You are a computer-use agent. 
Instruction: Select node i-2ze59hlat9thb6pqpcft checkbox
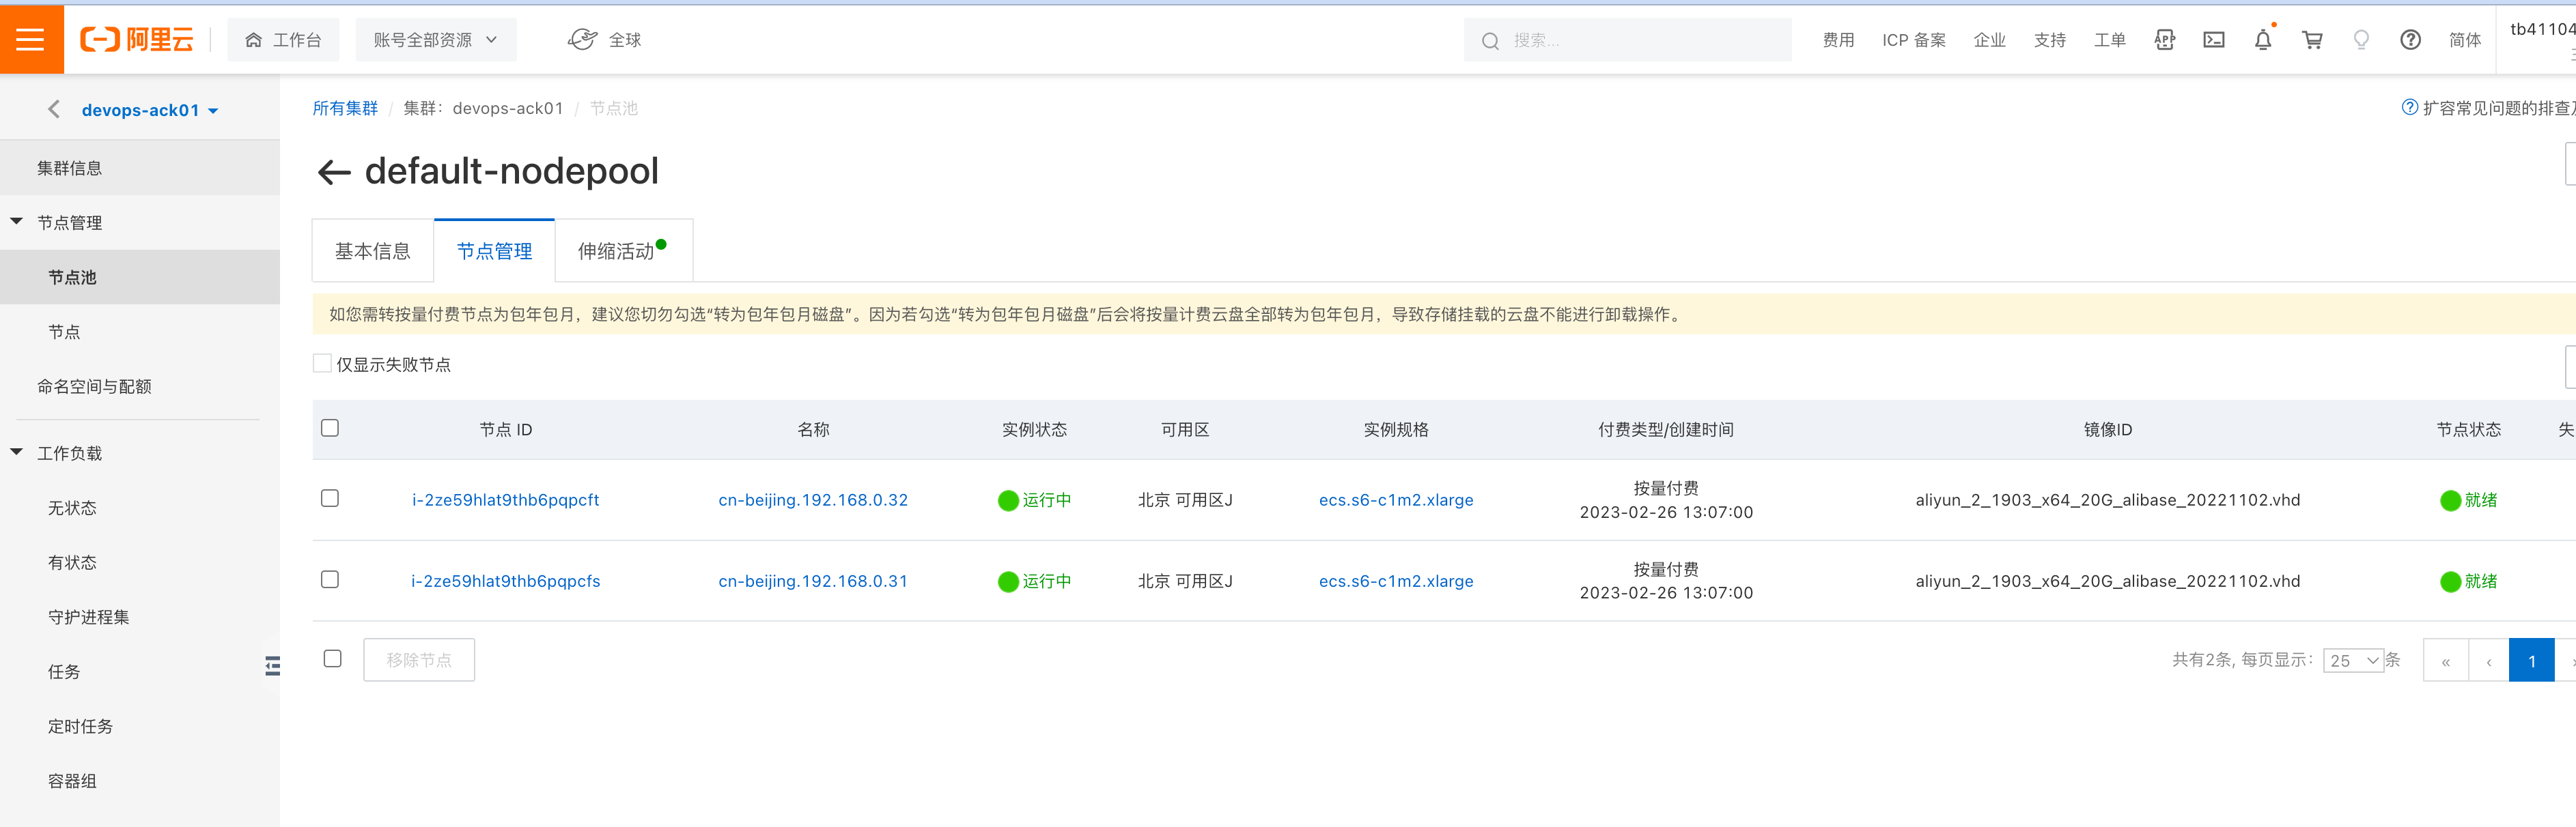pos(330,498)
